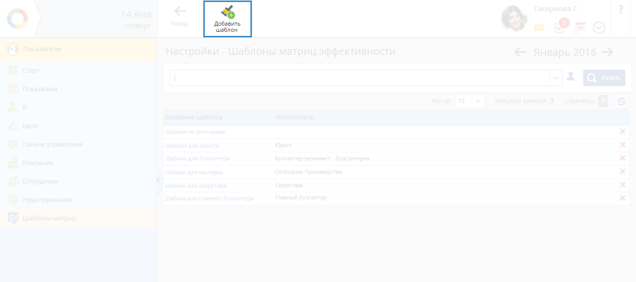636x282 pixels.
Task: Click the Добавить шаблон toolbar button
Action: click(227, 19)
